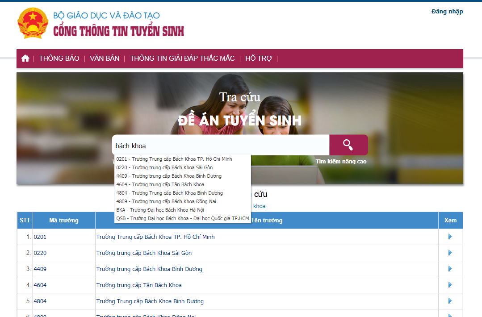Click the magnifier search button
This screenshot has width=482, height=317.
point(348,145)
